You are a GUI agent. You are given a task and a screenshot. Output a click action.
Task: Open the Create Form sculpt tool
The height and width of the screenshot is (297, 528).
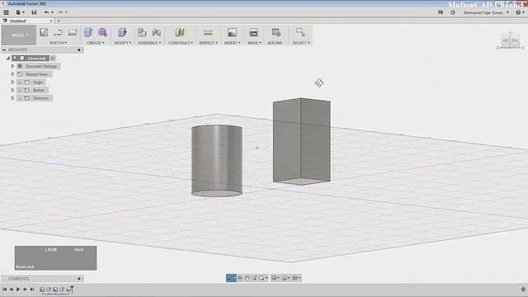102,32
